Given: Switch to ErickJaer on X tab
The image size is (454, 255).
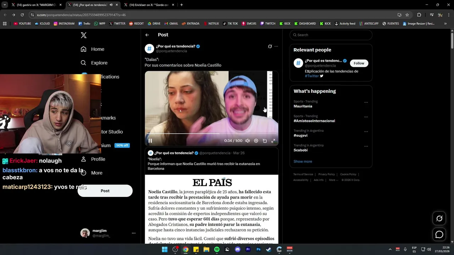Looking at the screenshot, I should 149,5.
